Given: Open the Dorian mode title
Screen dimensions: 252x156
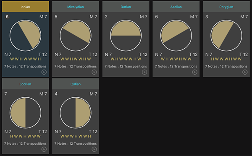Looking at the screenshot, I should click(x=126, y=7).
